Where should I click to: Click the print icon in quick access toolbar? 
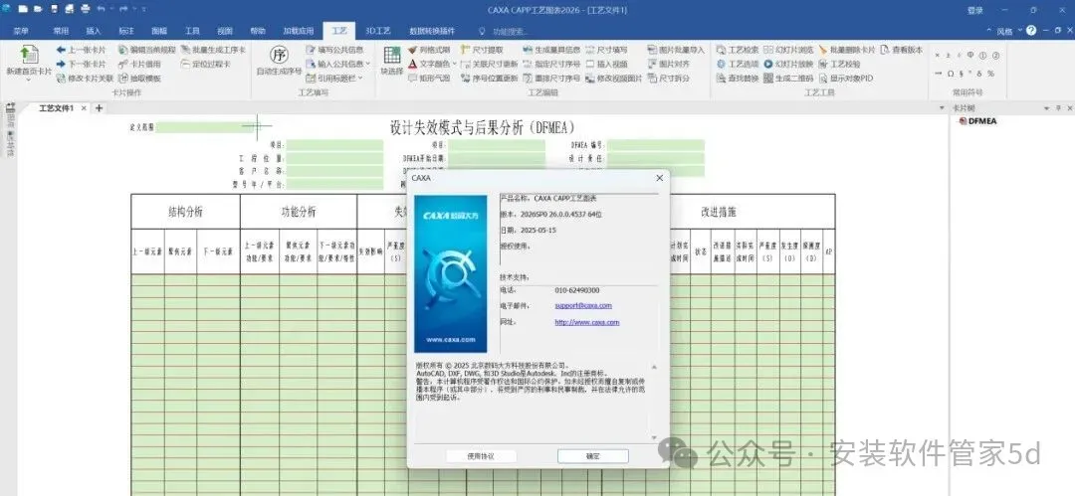85,9
